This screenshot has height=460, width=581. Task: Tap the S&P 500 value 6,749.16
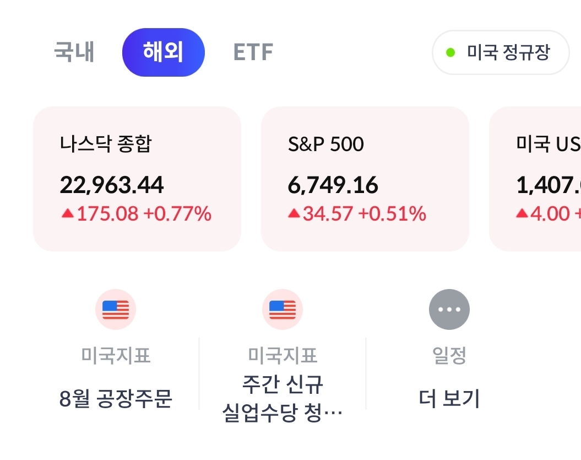pyautogui.click(x=333, y=185)
